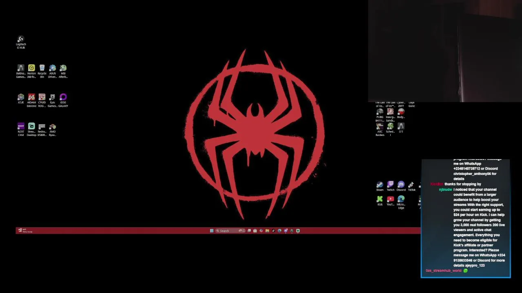Click KickBot name in chat overlay
This screenshot has width=522, height=293.
[x=436, y=184]
